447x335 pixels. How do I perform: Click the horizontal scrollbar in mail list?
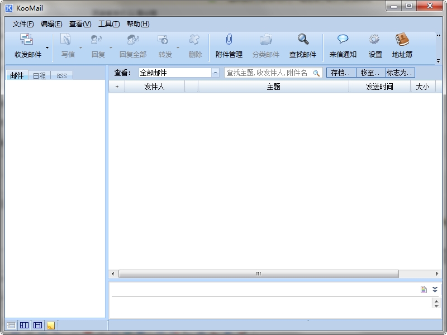point(258,274)
